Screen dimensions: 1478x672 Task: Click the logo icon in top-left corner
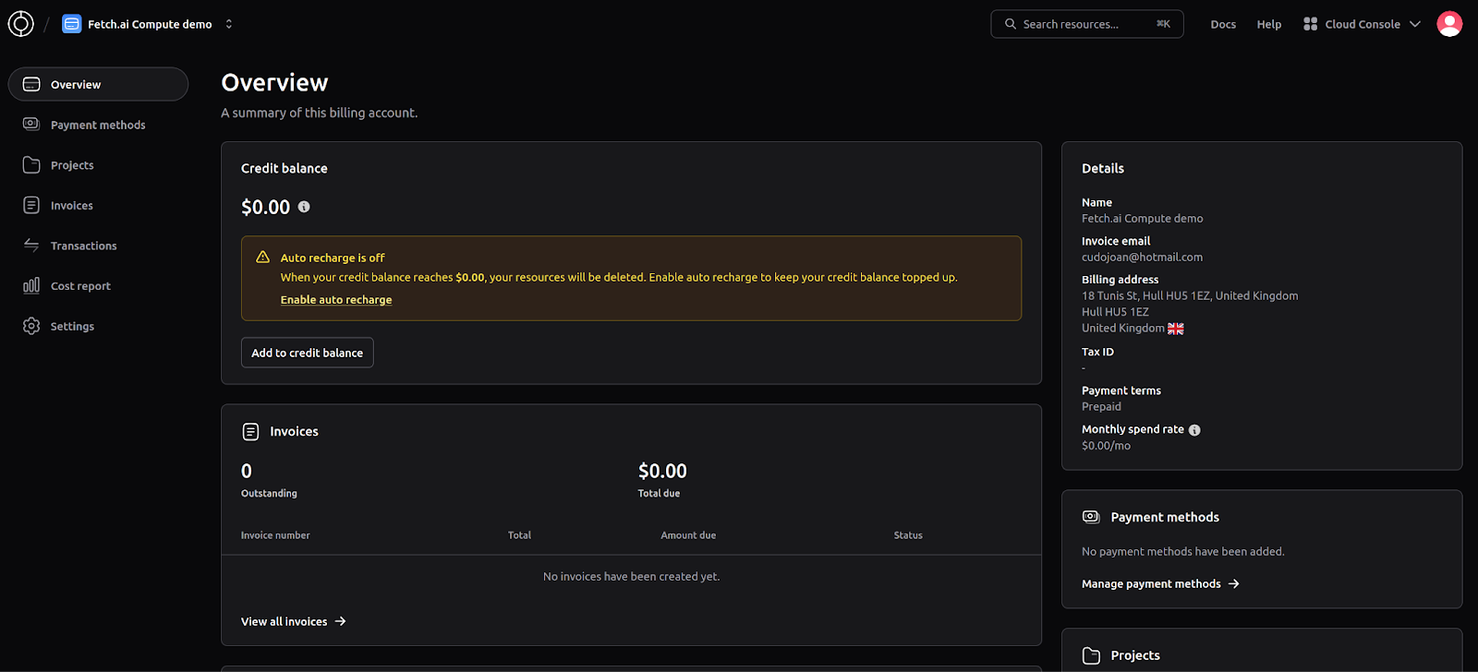coord(20,24)
